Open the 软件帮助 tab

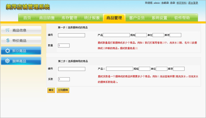[x=182, y=18]
